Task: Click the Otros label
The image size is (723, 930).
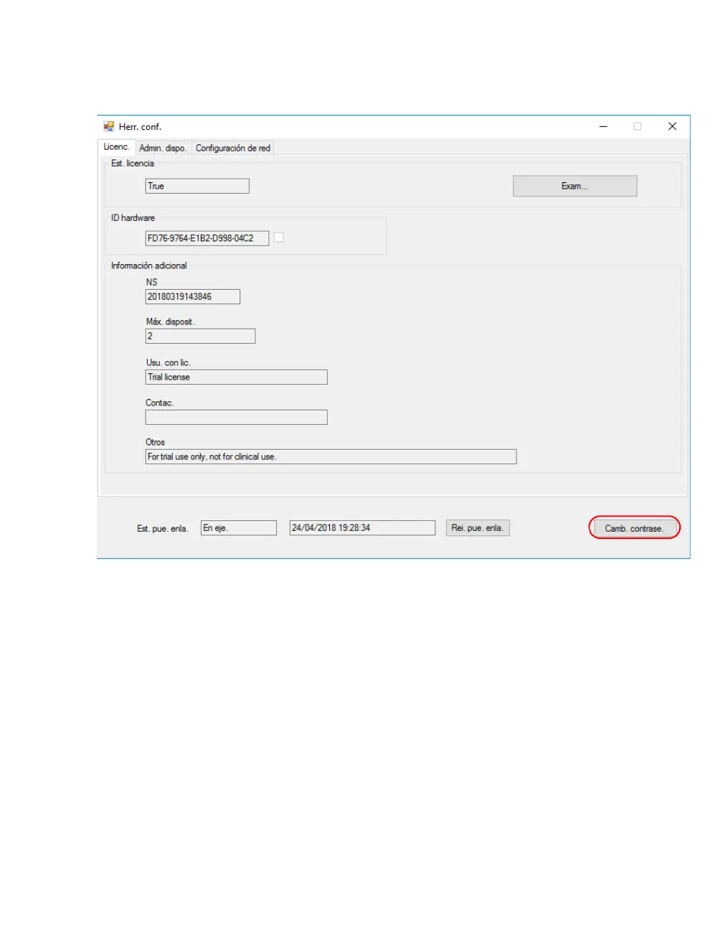Action: [155, 442]
